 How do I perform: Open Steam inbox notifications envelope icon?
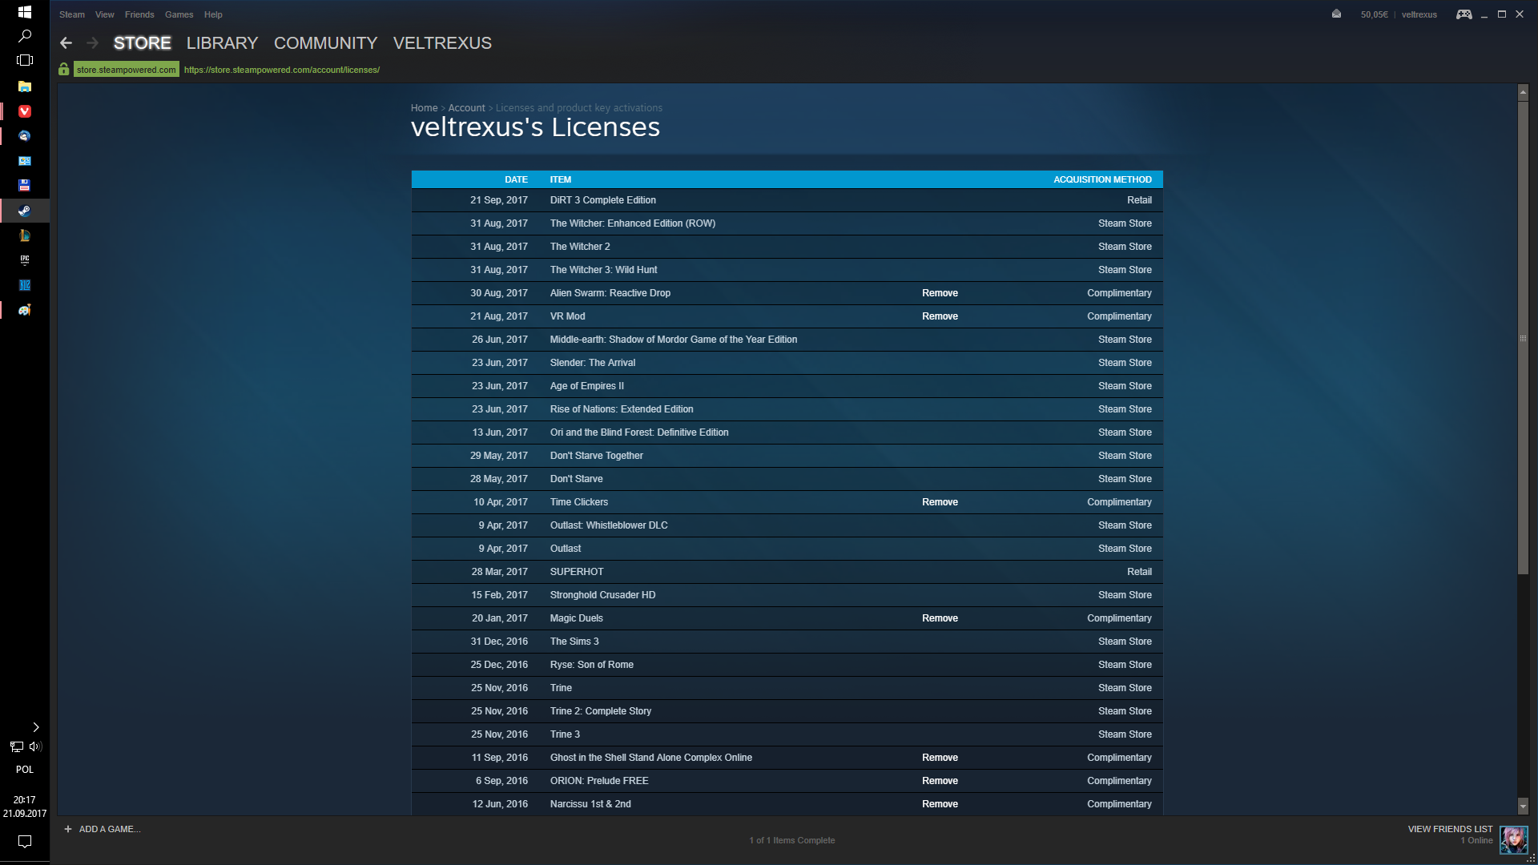[1336, 14]
